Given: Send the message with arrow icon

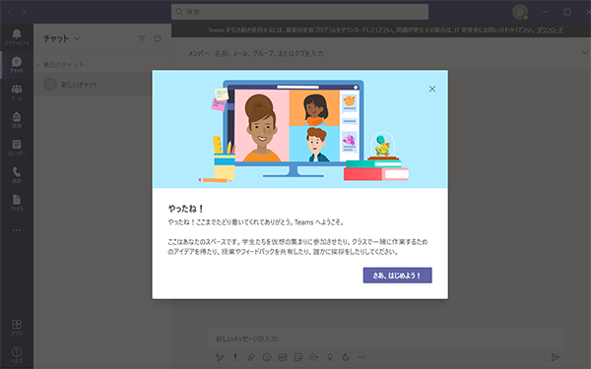Looking at the screenshot, I should [555, 356].
